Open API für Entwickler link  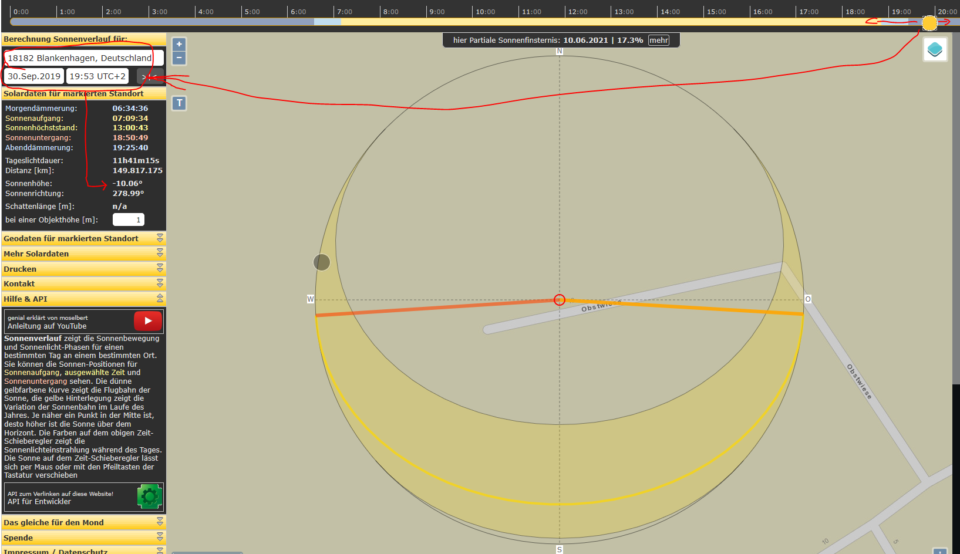[39, 502]
